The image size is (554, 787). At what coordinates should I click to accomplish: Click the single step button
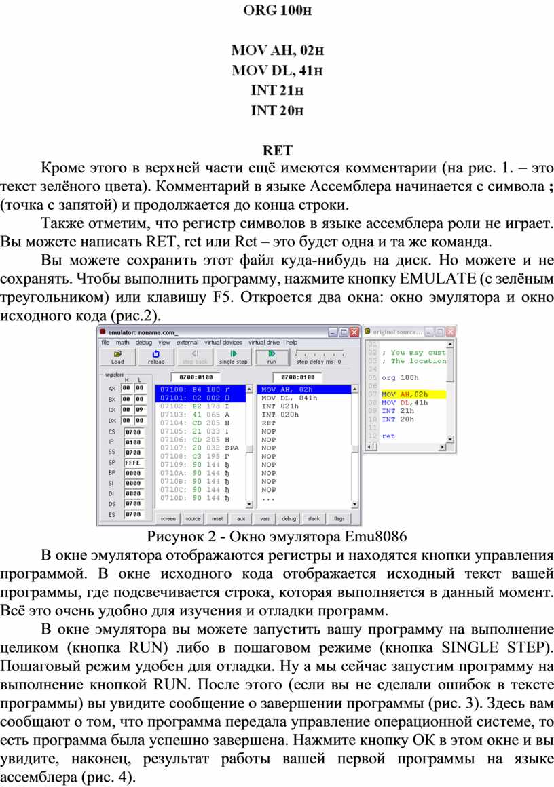(x=234, y=357)
